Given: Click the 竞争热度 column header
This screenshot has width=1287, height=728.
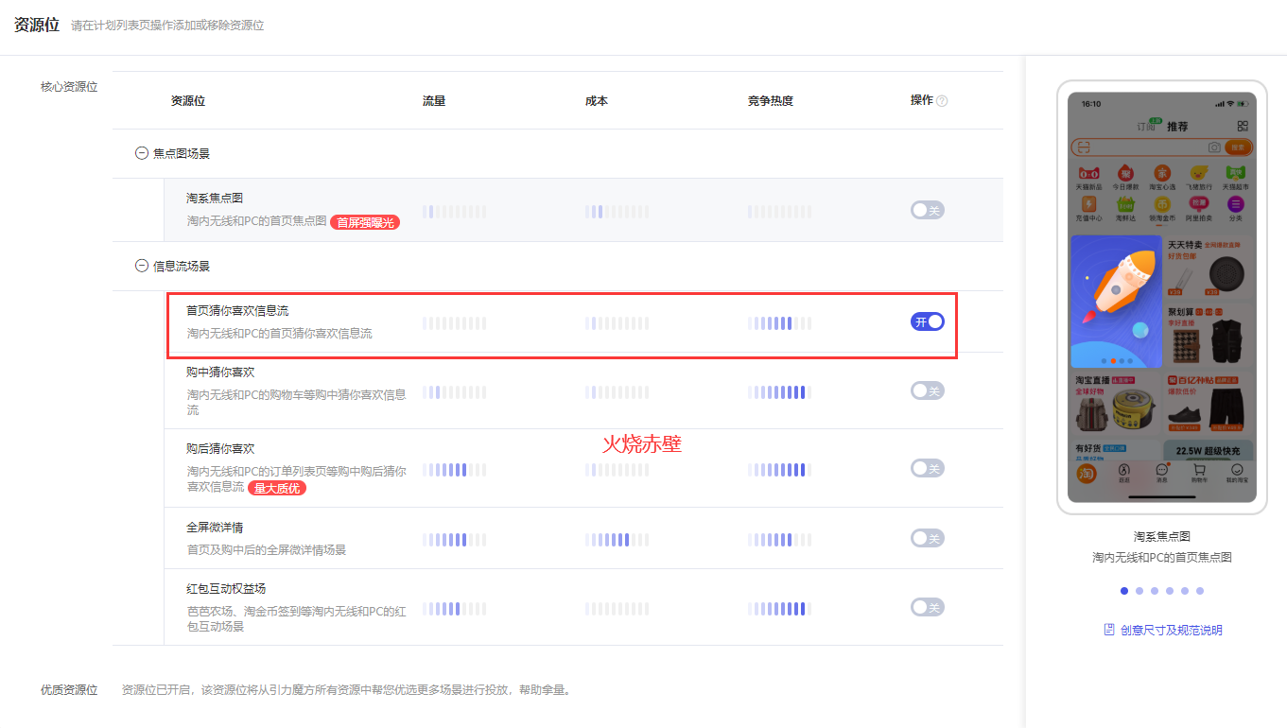Looking at the screenshot, I should pos(771,101).
